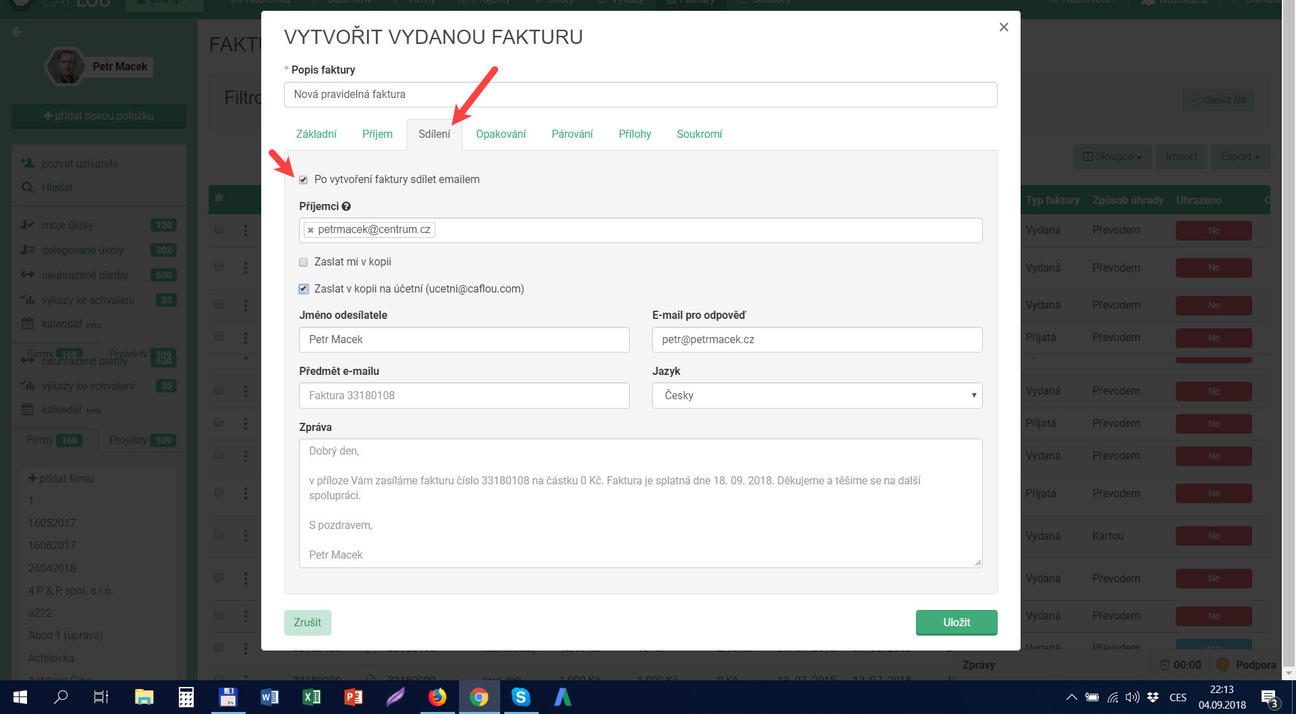Cancel with the Zrušit button
Screen dimensions: 1296x714
307,623
